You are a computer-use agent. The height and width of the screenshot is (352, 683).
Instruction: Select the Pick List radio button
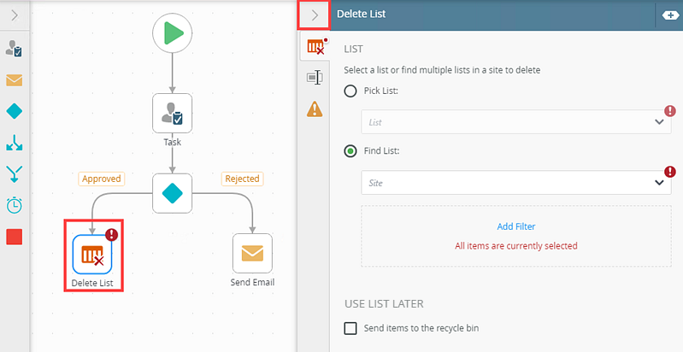point(350,91)
